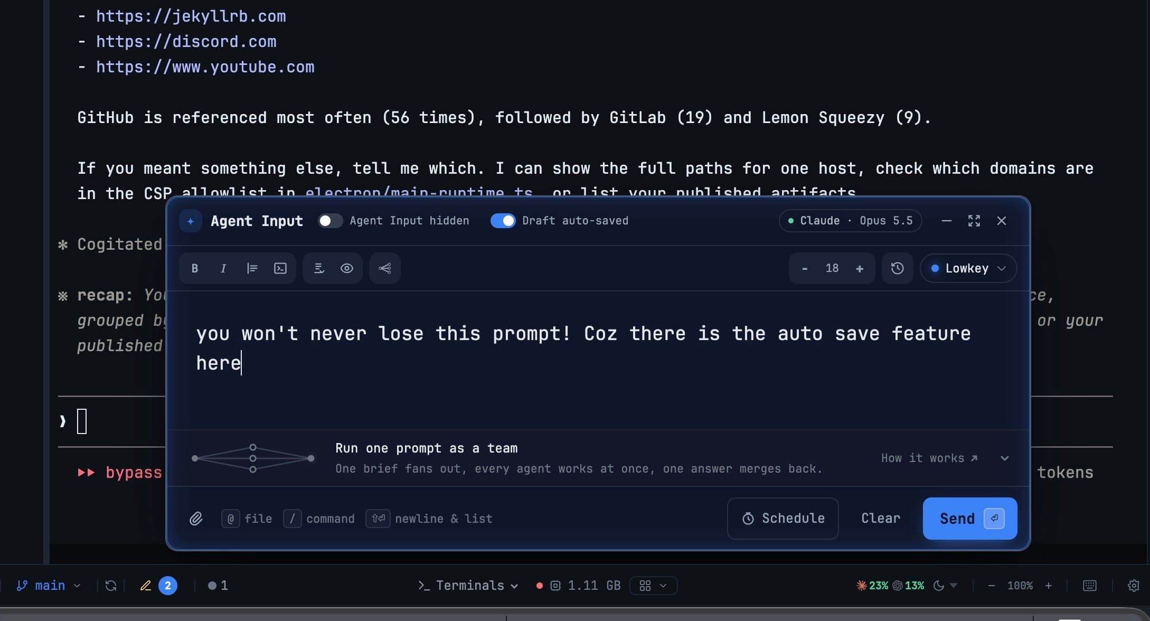Open the Terminals dropdown menu

(467, 586)
